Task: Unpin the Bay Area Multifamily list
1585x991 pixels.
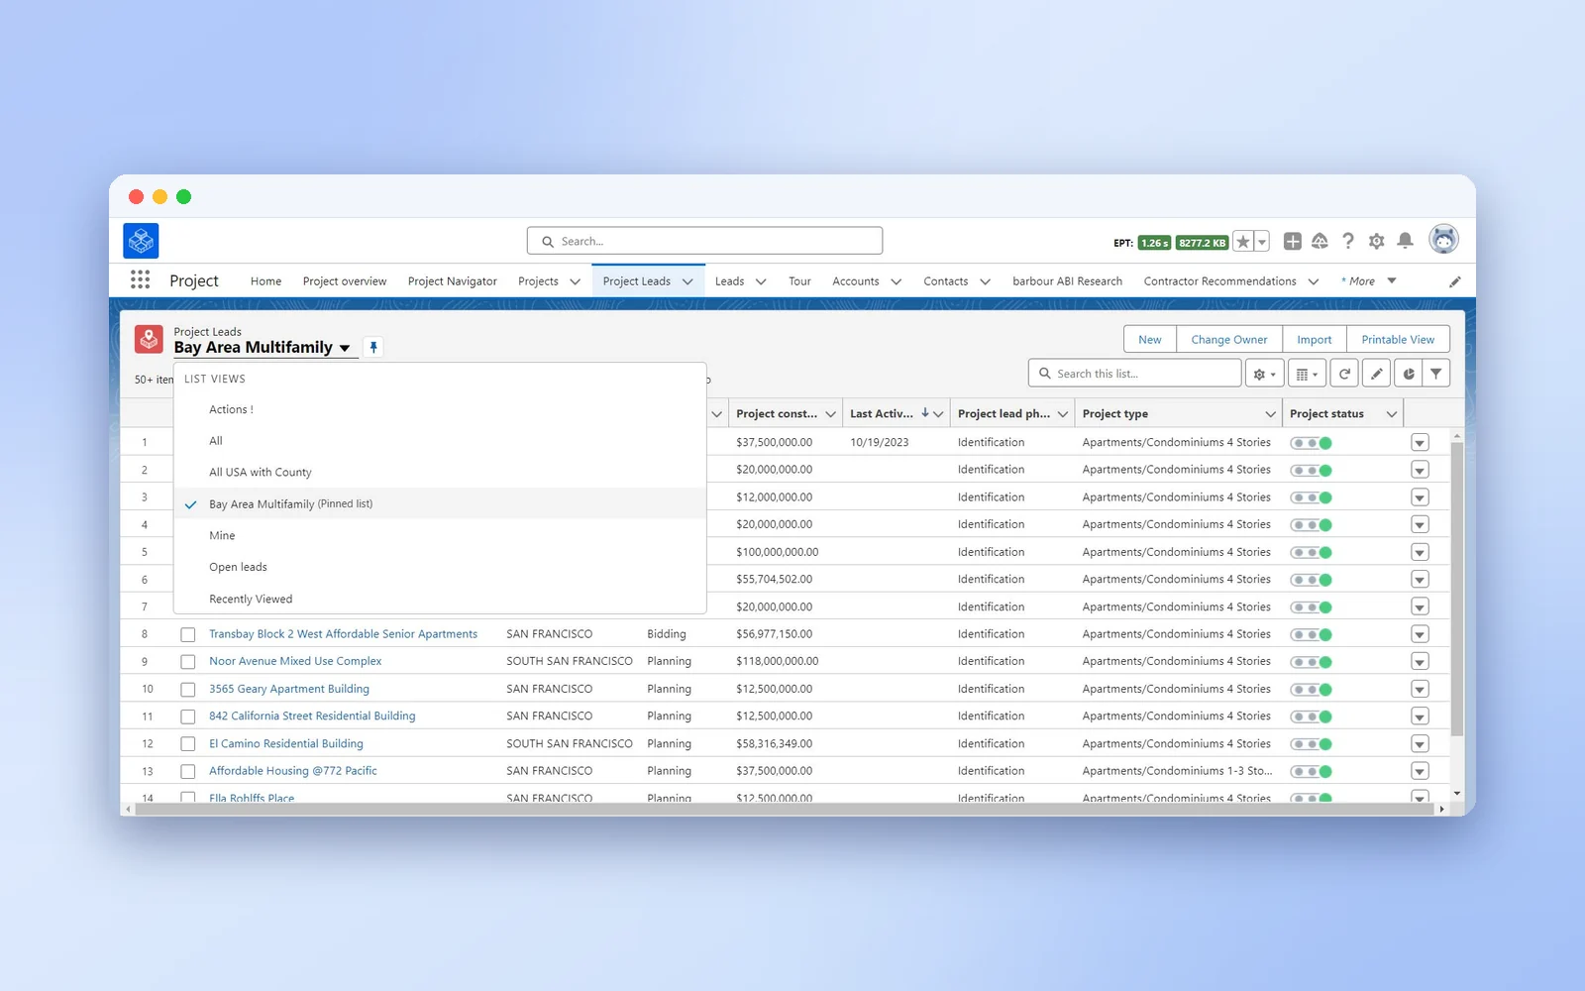Action: tap(373, 347)
